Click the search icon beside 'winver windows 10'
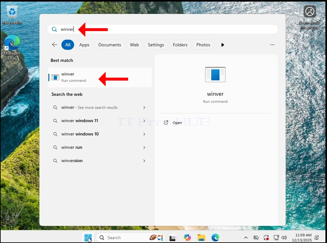Viewport: 327px width, 243px height. point(55,134)
